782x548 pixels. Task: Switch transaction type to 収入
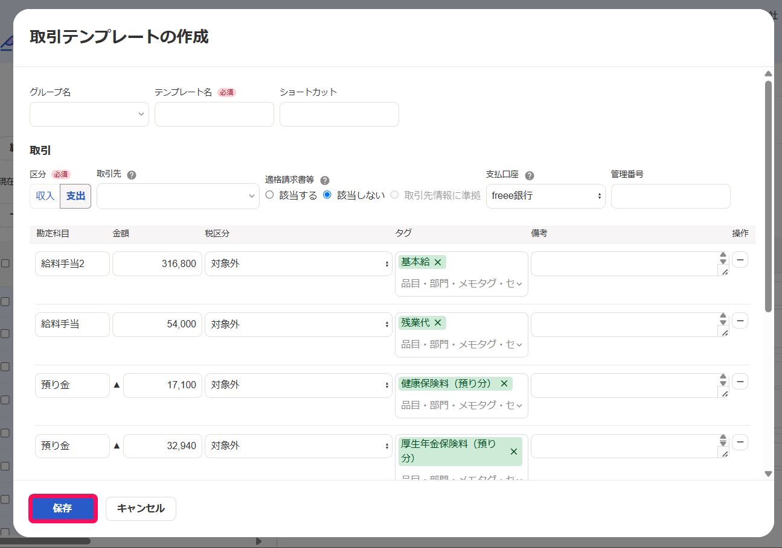coord(45,196)
